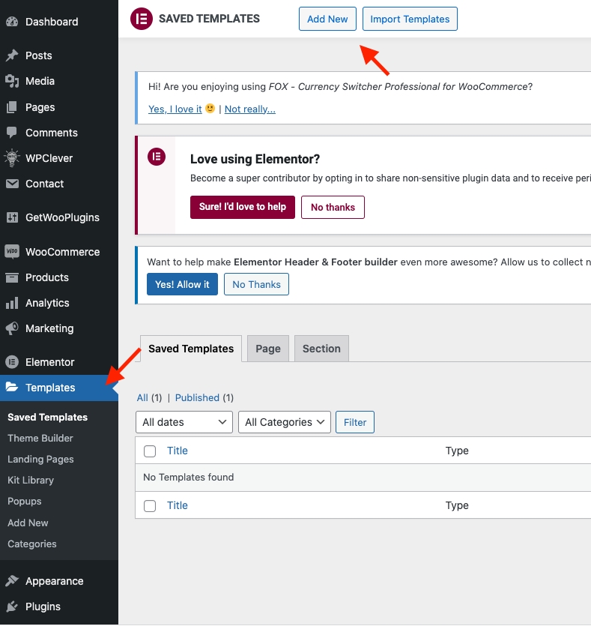Click the Marketing megaphone icon
This screenshot has height=626, width=591.
[x=12, y=328]
